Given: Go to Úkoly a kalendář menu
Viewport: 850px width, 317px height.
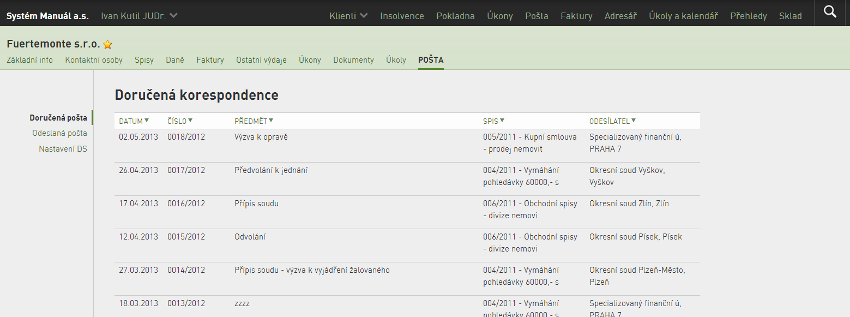Looking at the screenshot, I should tap(683, 16).
